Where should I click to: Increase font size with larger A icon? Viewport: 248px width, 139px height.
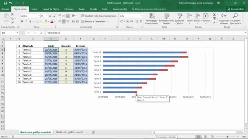tap(50, 16)
